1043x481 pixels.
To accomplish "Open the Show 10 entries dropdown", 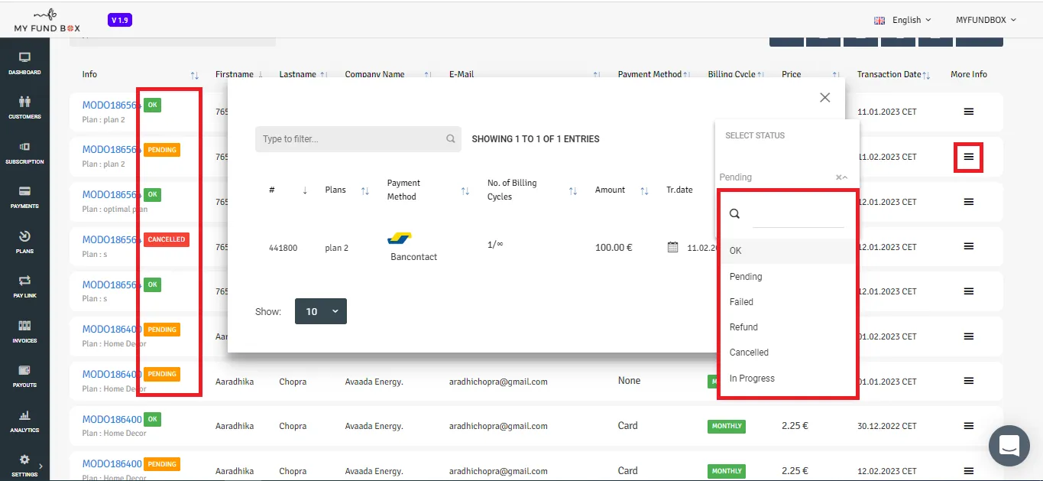I will click(x=321, y=311).
